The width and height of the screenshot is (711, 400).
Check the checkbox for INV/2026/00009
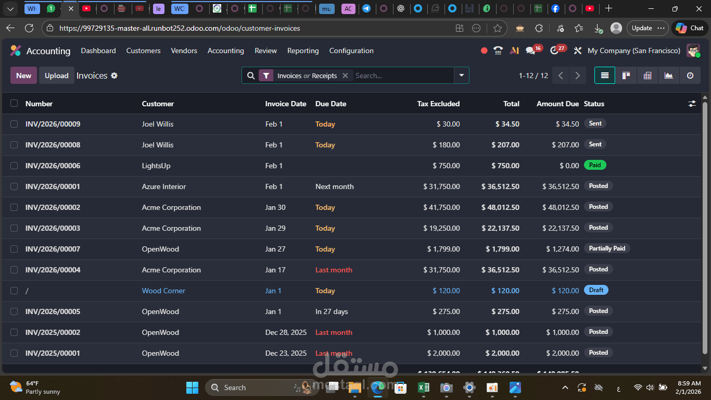coord(14,124)
